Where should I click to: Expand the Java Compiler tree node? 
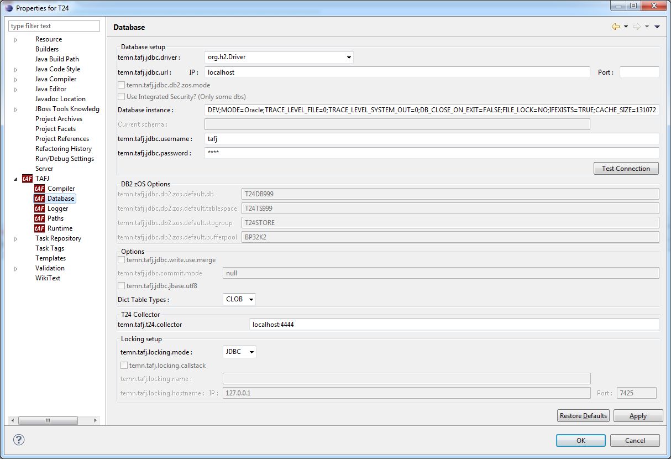pyautogui.click(x=16, y=79)
